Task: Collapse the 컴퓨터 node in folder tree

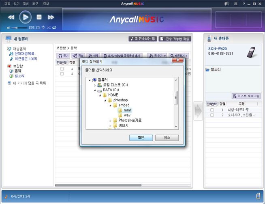Action: [x=90, y=80]
